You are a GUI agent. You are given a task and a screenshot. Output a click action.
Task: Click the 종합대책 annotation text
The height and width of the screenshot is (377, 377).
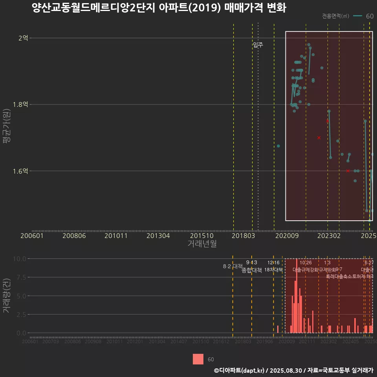pyautogui.click(x=251, y=270)
